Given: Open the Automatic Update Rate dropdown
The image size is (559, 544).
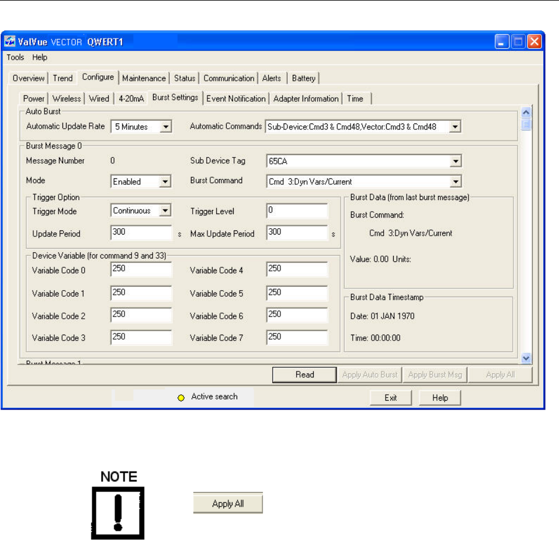Looking at the screenshot, I should pos(165,126).
